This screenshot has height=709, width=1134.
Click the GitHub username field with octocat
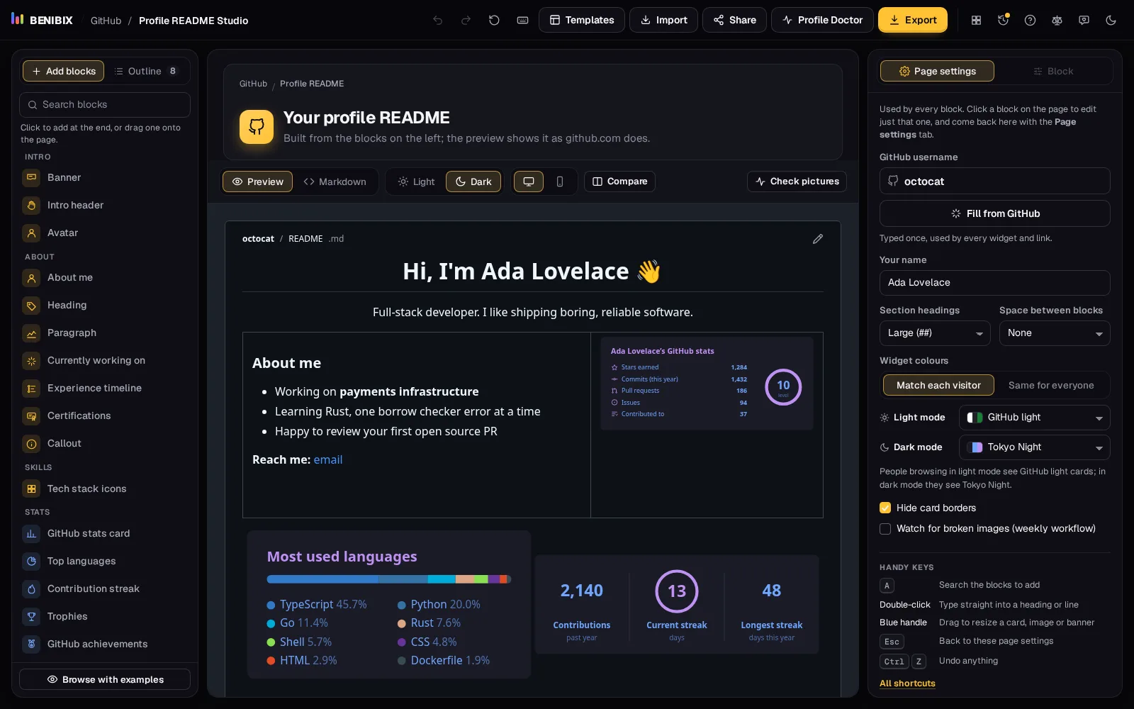[995, 181]
